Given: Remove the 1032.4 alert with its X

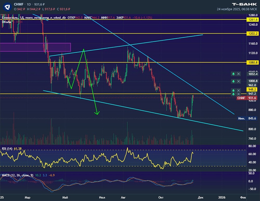Looking at the screenshot, I should 238,74.
